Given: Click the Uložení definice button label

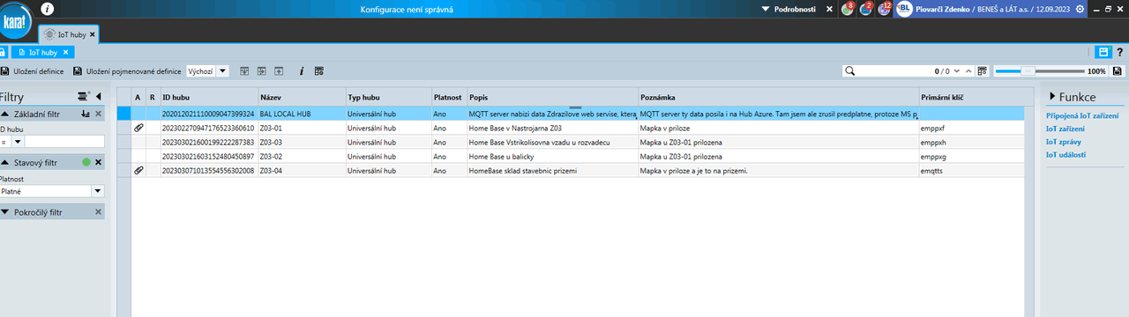Looking at the screenshot, I should pyautogui.click(x=38, y=70).
